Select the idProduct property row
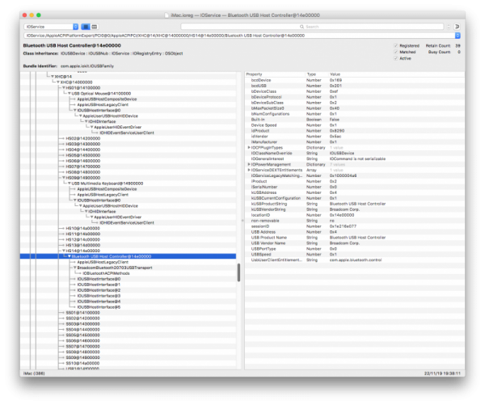This screenshot has height=405, width=485. click(x=355, y=131)
